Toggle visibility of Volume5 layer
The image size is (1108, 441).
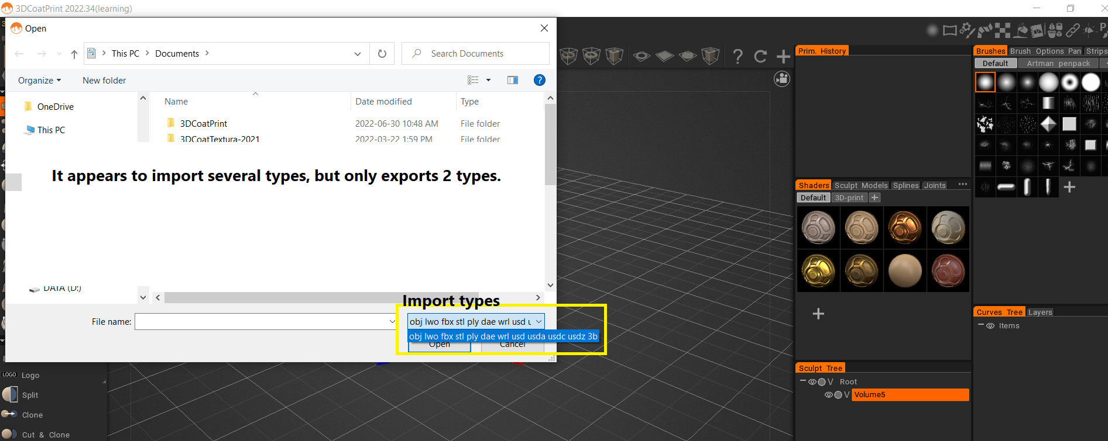[829, 395]
